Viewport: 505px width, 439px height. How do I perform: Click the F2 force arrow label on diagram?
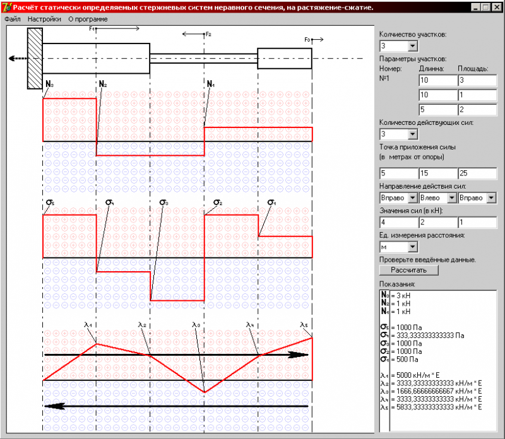(209, 34)
